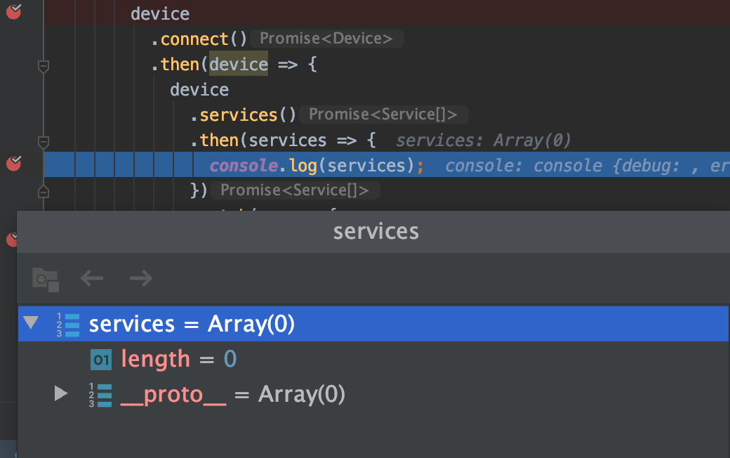Click highlighted device parameter in .then(

click(239, 64)
